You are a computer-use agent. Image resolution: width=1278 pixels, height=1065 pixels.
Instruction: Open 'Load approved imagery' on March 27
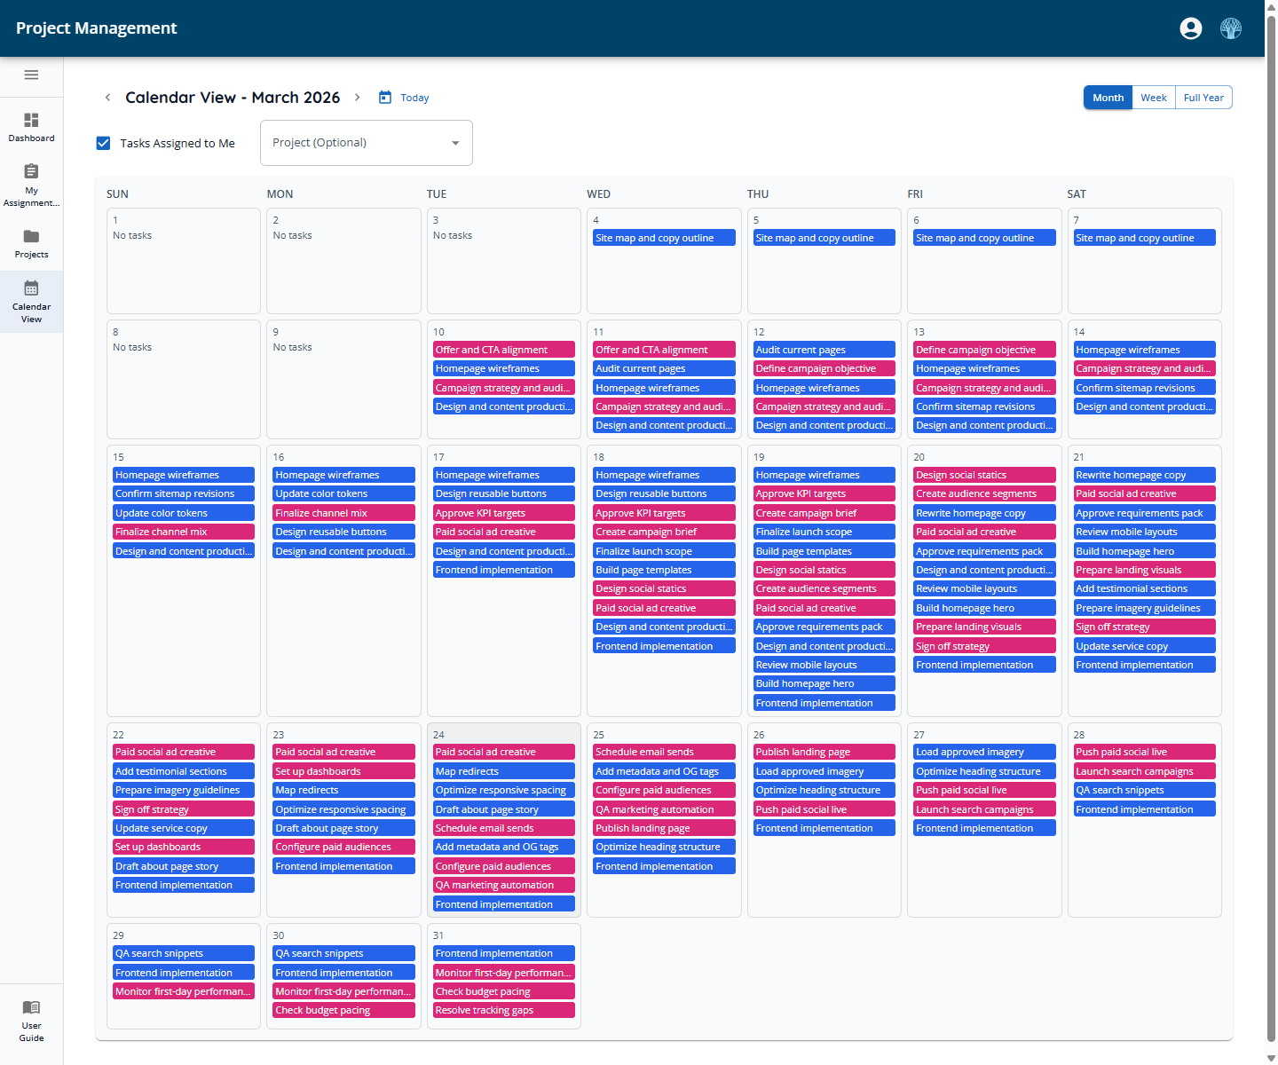[984, 752]
